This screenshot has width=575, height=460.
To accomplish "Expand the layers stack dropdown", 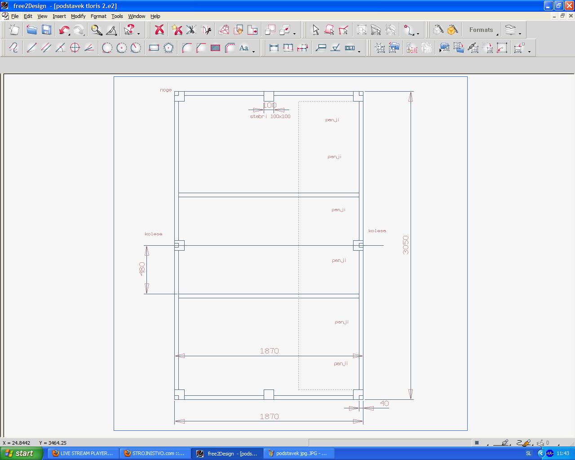I will point(520,33).
